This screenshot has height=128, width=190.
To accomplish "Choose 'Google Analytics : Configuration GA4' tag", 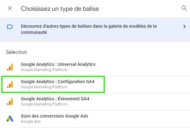I will [x=53, y=84].
